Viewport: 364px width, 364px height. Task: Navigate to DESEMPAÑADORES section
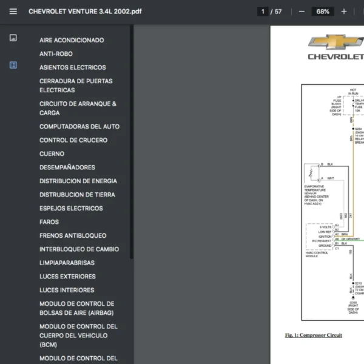(67, 167)
